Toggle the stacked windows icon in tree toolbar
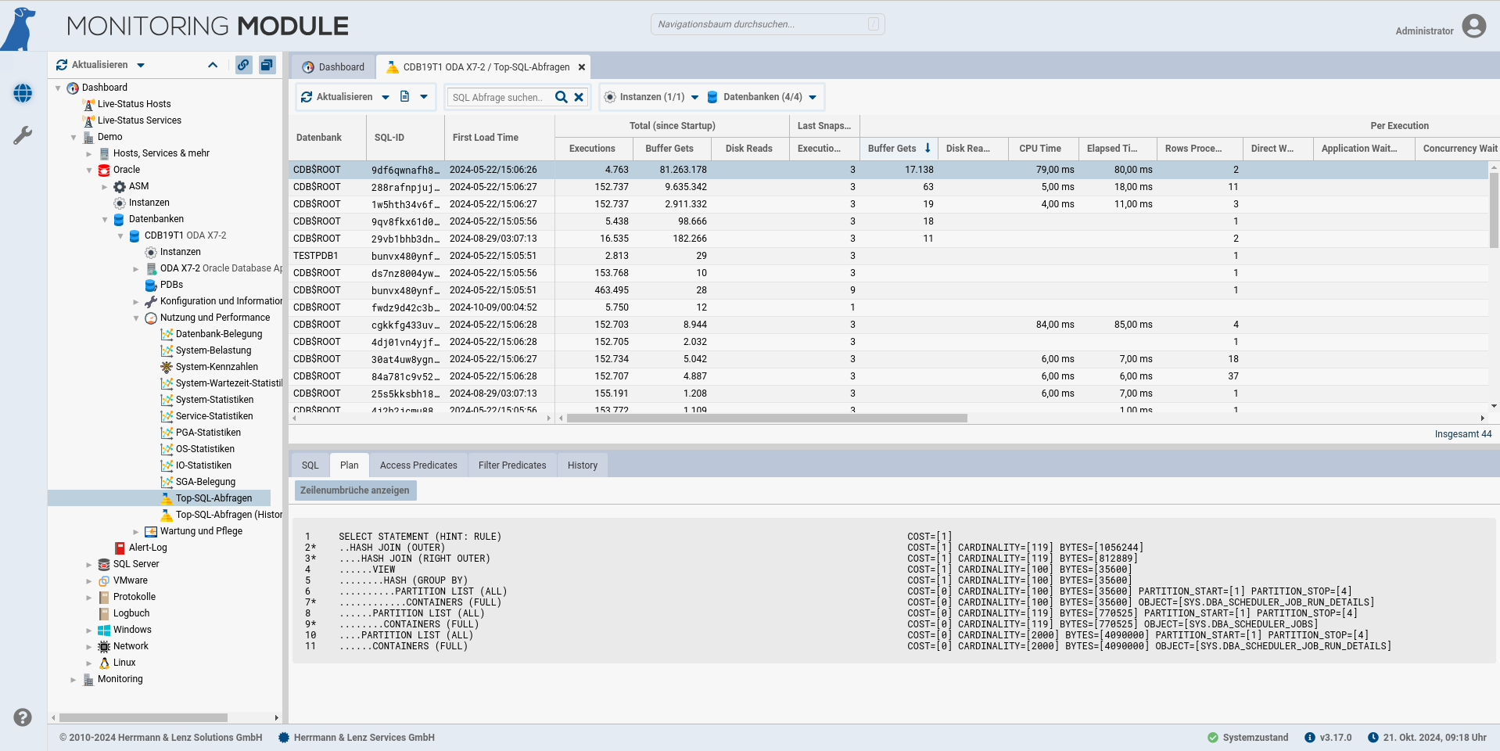Image resolution: width=1500 pixels, height=751 pixels. point(267,65)
